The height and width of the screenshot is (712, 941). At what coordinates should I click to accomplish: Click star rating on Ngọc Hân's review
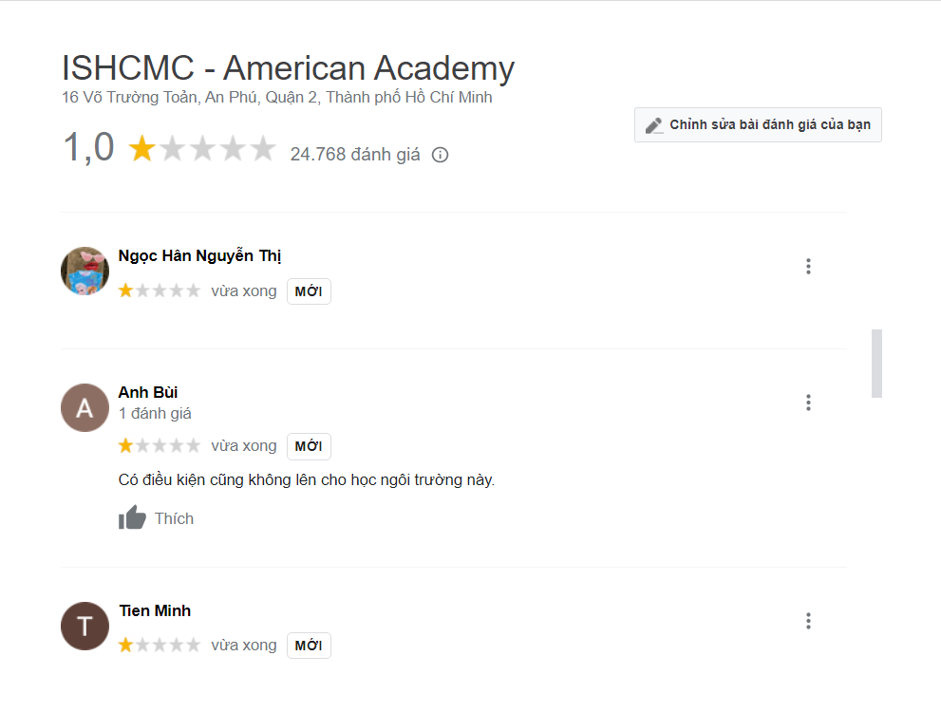[x=160, y=290]
